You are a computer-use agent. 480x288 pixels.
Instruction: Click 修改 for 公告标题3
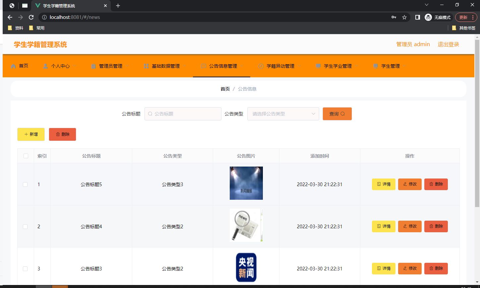[x=410, y=268]
